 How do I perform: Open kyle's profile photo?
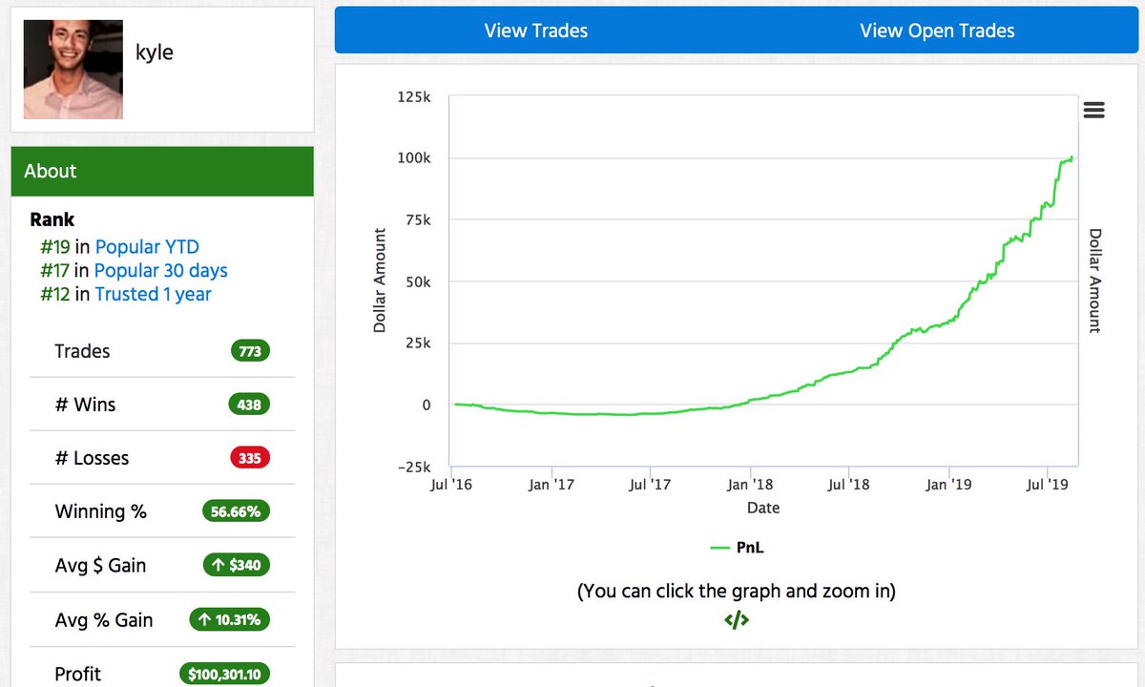point(73,70)
